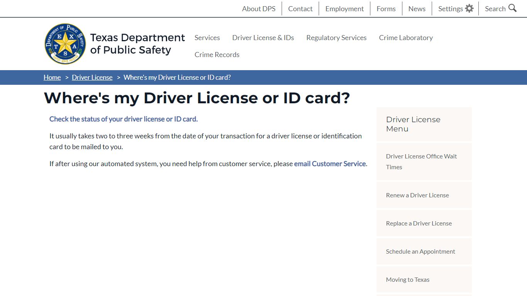Open the Driver License & IDs menu

(263, 37)
